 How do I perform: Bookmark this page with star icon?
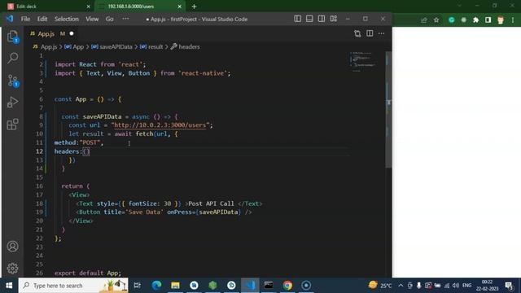tap(436, 20)
